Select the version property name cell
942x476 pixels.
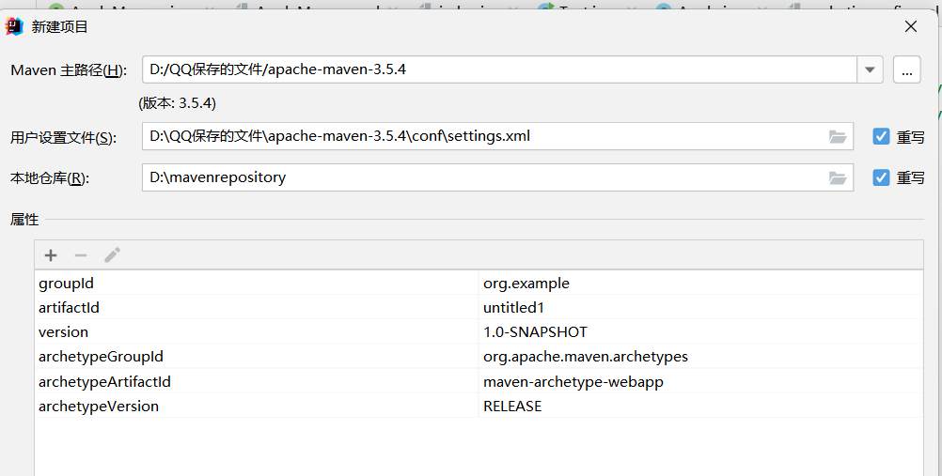coord(257,332)
